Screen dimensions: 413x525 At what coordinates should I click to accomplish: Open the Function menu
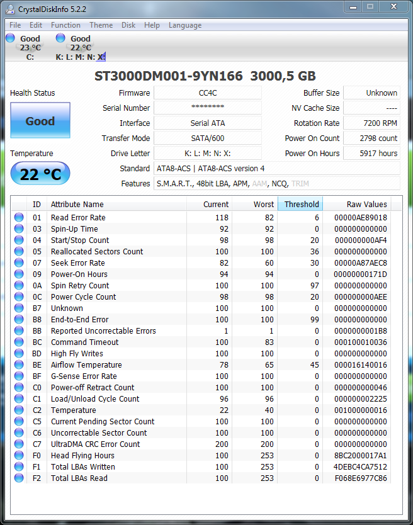click(65, 25)
